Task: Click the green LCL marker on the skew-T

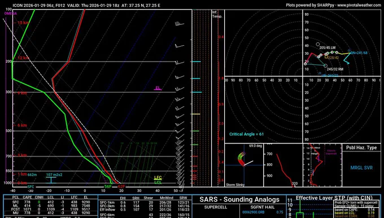Action: [x=158, y=182]
